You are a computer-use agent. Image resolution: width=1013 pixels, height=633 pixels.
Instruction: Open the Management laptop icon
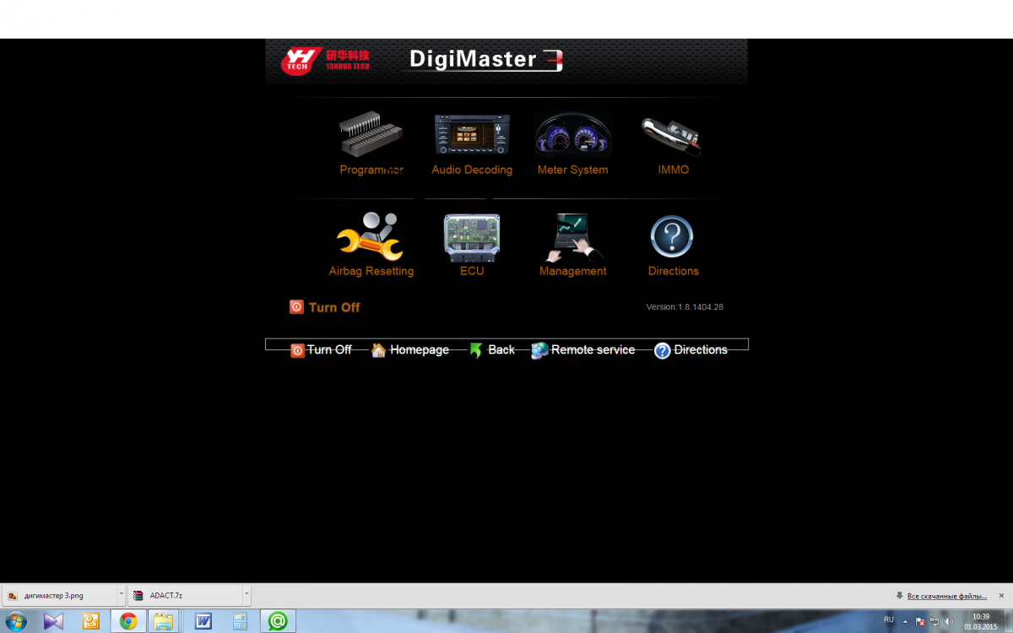click(573, 238)
